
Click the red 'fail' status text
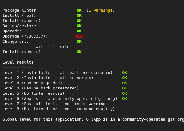point(79,36)
